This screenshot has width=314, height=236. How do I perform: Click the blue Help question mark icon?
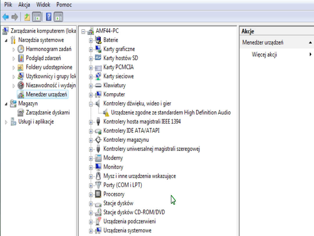(x=49, y=17)
